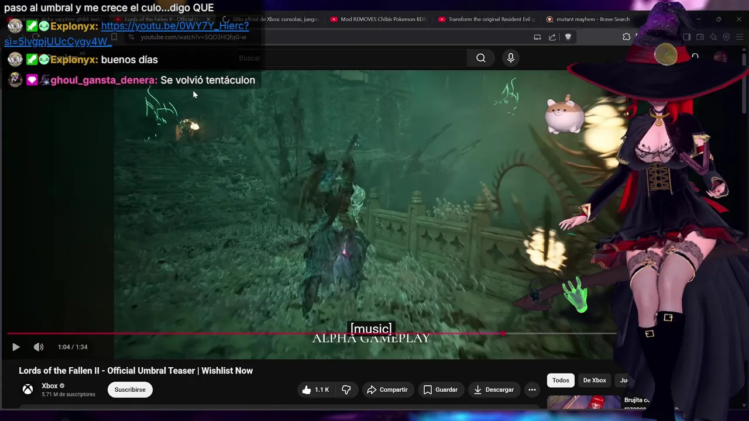Play the paused YouTube video

click(16, 347)
